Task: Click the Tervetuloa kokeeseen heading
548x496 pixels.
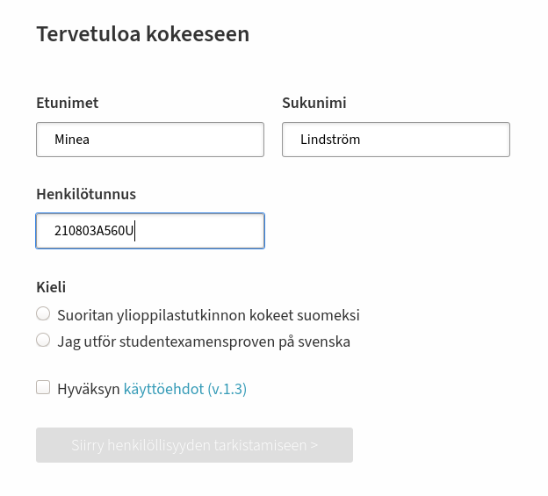Action: (143, 34)
